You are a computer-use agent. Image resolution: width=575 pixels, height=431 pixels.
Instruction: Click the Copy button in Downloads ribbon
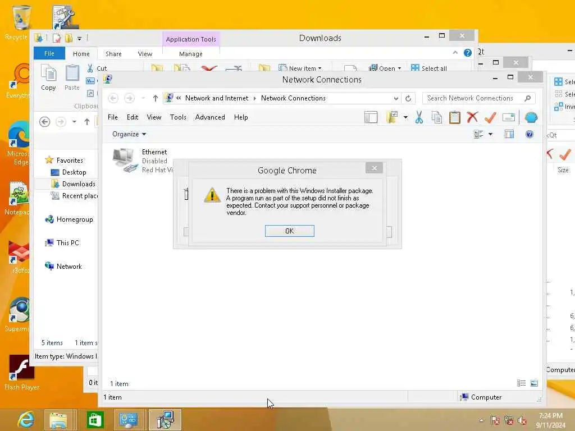48,77
